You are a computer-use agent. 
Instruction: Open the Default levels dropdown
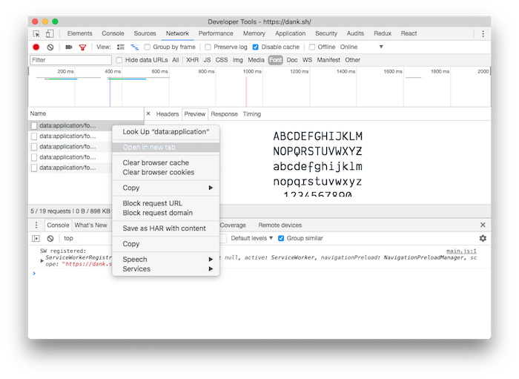(252, 238)
